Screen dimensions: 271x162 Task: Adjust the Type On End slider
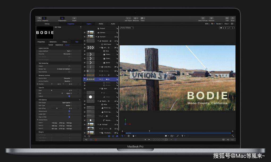point(62,93)
